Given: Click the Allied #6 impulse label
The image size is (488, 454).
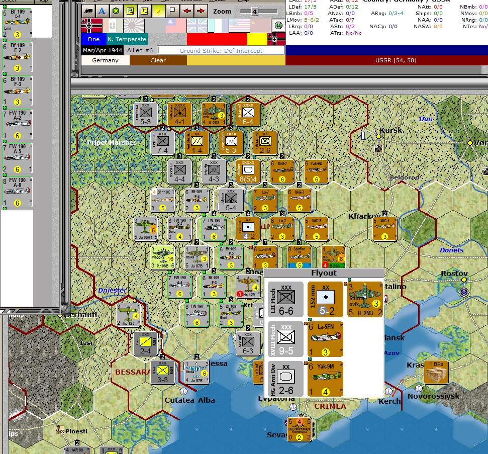Looking at the screenshot, I should click(140, 50).
